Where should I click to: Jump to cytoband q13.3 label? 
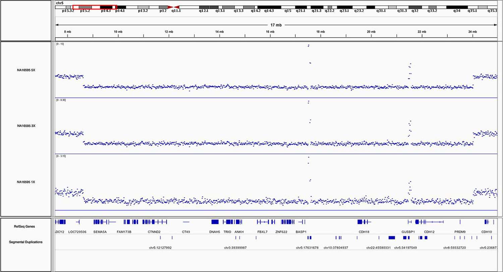pyautogui.click(x=239, y=11)
